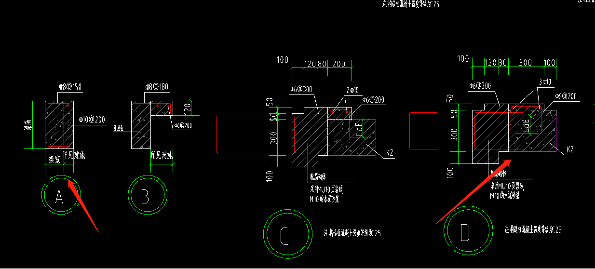
Task: Select horizontal 300 dimension above detail D
Action: (526, 63)
